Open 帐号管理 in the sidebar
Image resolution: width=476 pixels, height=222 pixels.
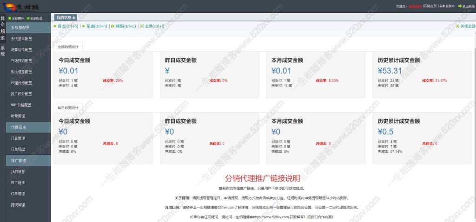18,116
